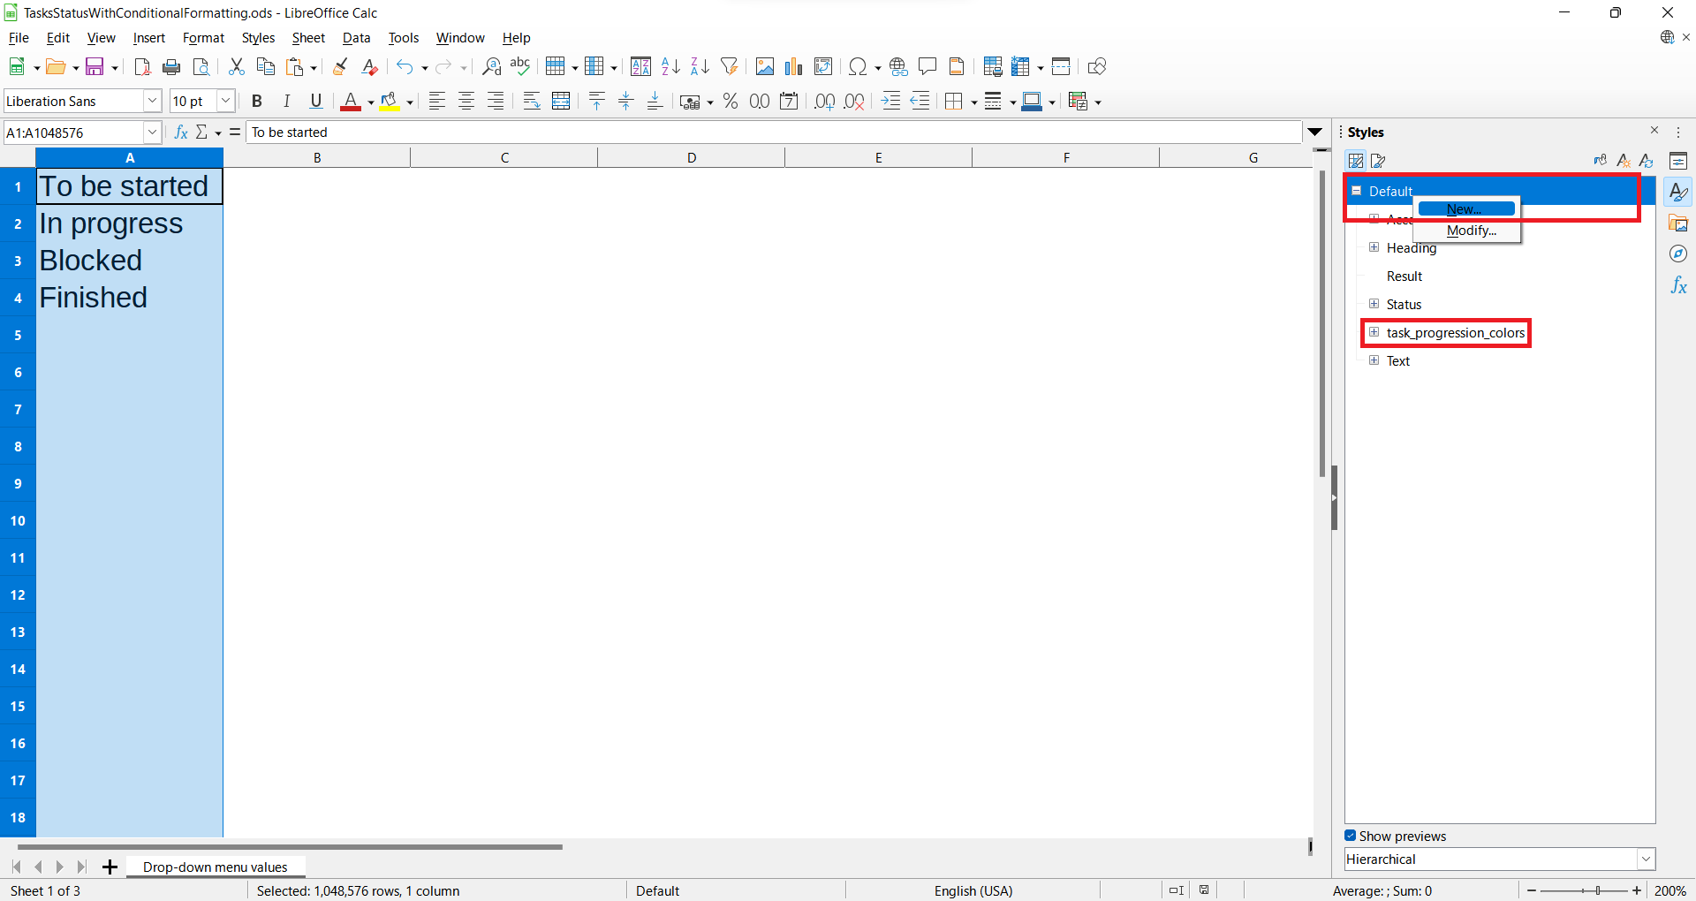Screen dimensions: 1696x901
Task: Click the Insert Chart icon
Action: pyautogui.click(x=794, y=67)
